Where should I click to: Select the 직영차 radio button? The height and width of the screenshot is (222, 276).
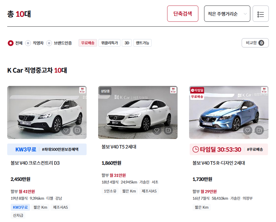(x=28, y=43)
